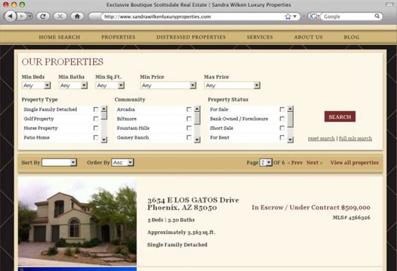
Task: Click Community list scroll-up arrow
Action: click(197, 109)
